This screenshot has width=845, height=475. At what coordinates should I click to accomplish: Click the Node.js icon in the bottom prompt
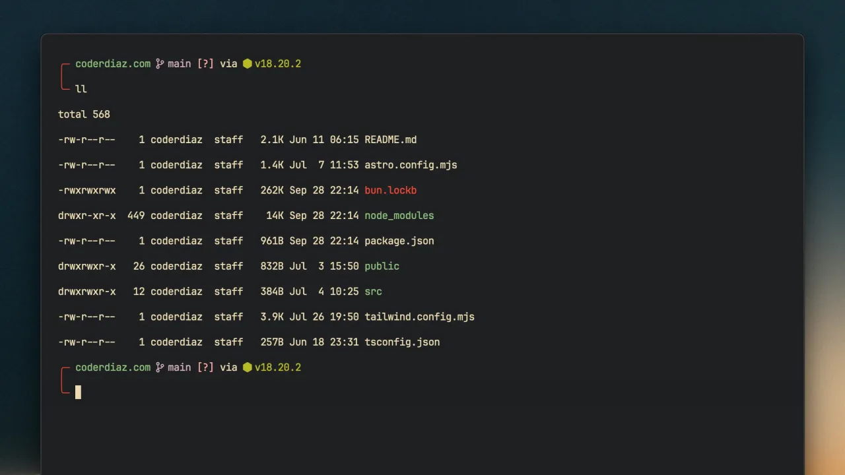247,367
